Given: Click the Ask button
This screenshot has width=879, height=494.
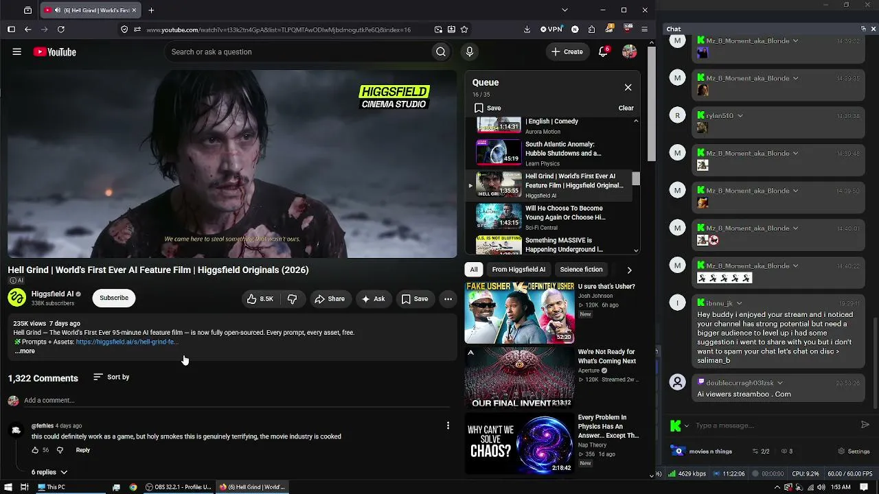Looking at the screenshot, I should [373, 298].
